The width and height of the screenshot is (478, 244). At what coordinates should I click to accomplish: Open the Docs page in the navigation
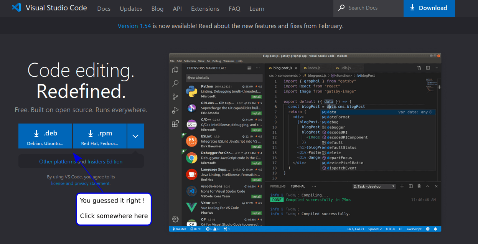pos(104,8)
